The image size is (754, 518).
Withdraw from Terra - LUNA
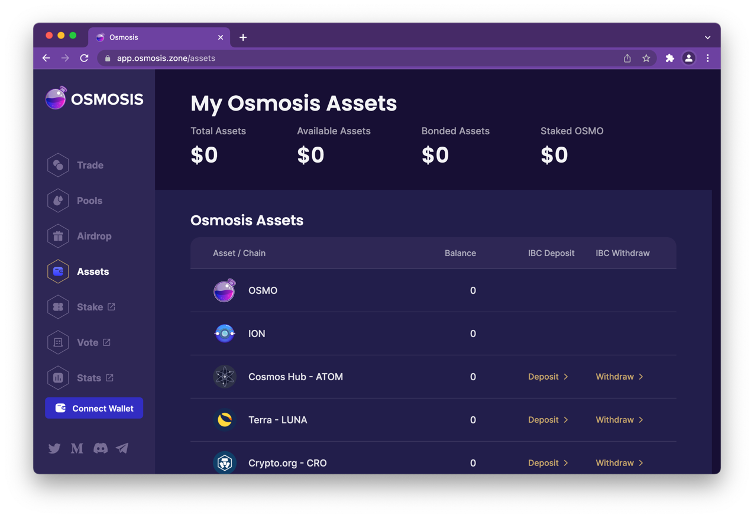point(619,420)
